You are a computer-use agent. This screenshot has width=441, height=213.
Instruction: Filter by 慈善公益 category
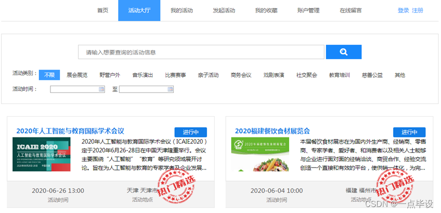pyautogui.click(x=372, y=75)
